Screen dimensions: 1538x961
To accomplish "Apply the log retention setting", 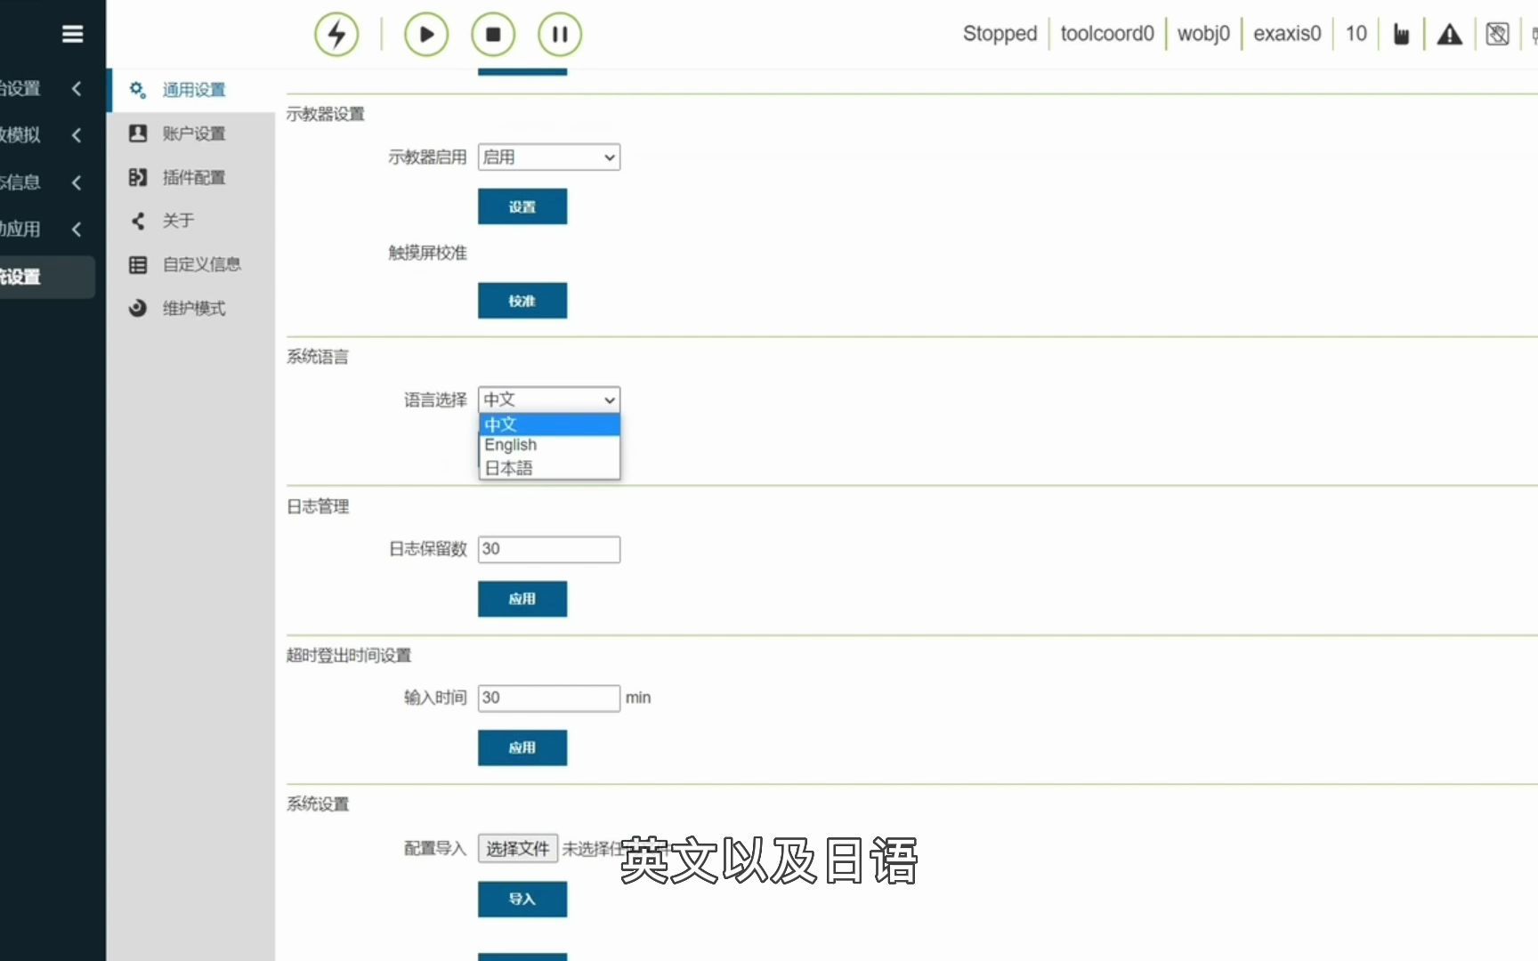I will click(522, 599).
